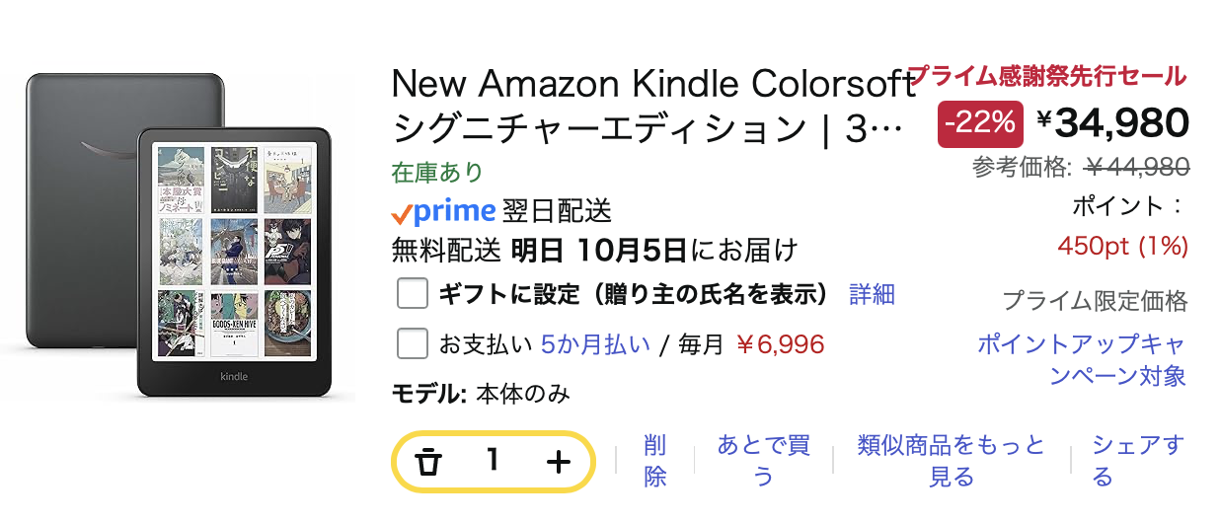Select the 5か月払い payment link
Screen dimensions: 1220x523
click(595, 344)
